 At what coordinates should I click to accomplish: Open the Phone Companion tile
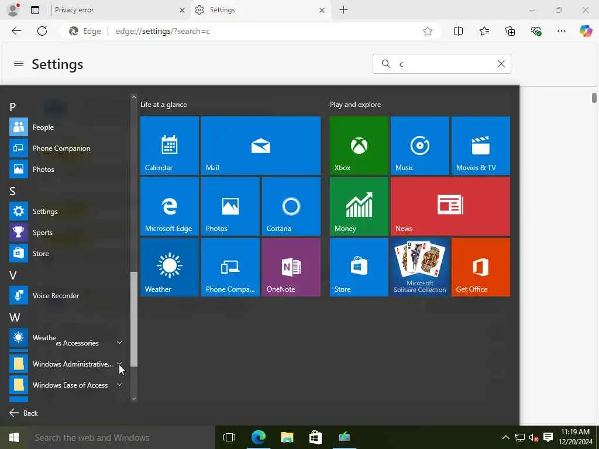(x=230, y=267)
